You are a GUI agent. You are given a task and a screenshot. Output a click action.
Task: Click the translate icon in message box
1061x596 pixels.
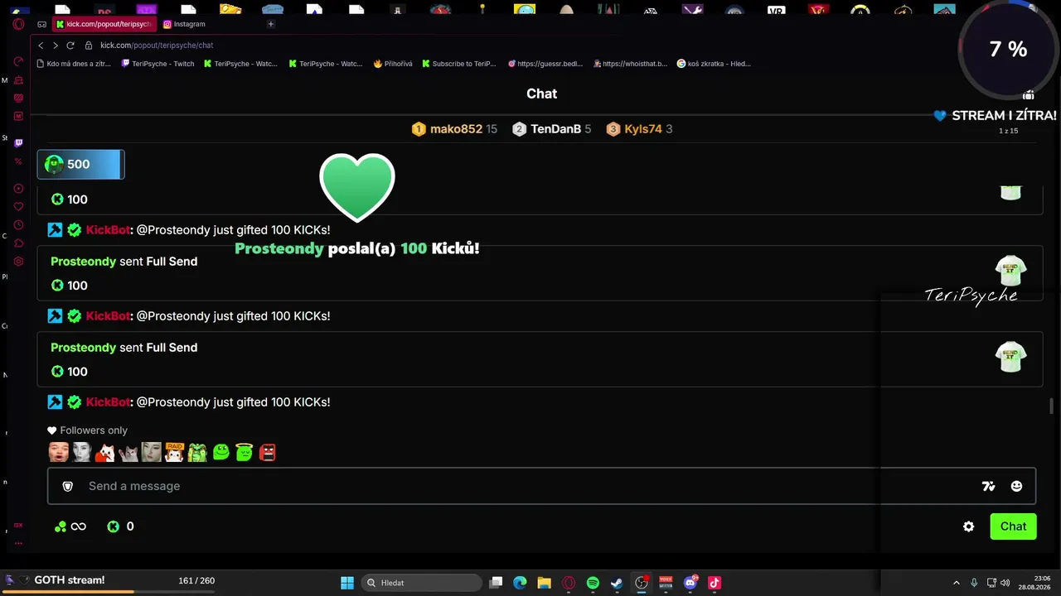pos(988,486)
